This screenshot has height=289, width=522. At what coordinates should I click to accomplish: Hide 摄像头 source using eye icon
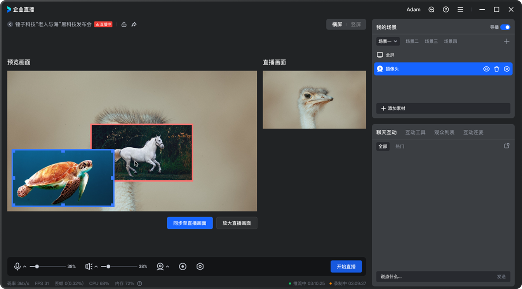486,69
